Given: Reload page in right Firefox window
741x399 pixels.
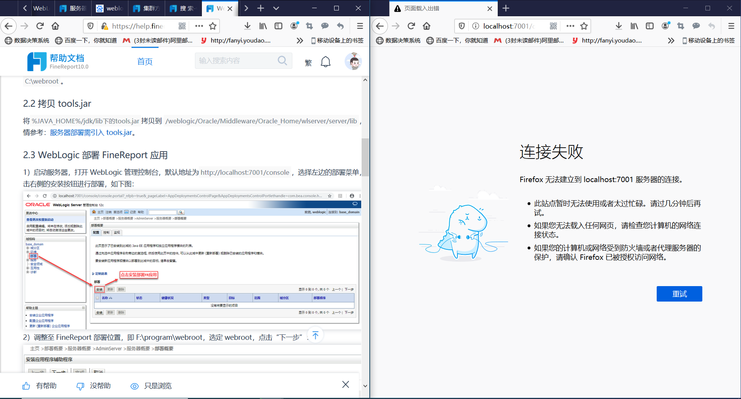Looking at the screenshot, I should click(x=411, y=26).
